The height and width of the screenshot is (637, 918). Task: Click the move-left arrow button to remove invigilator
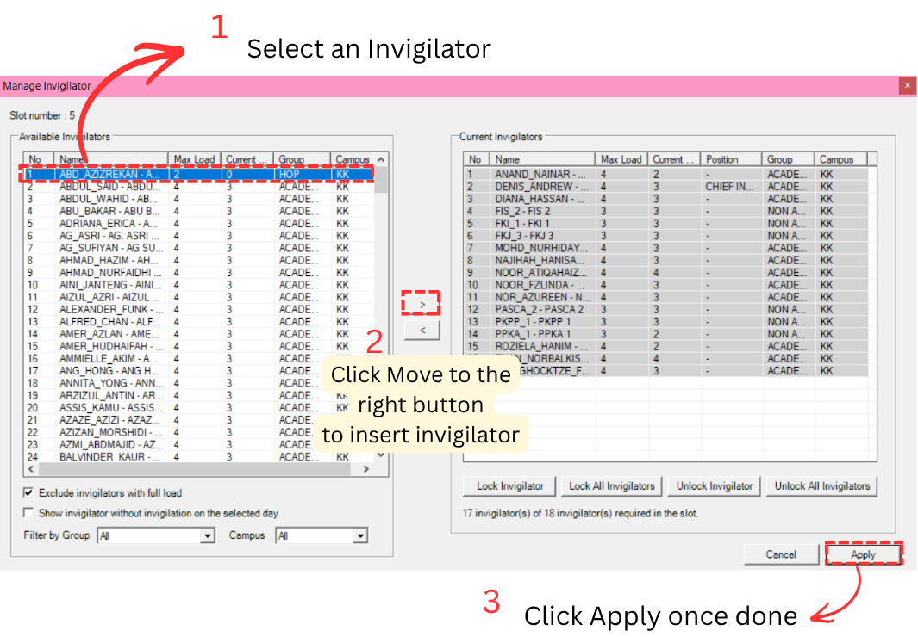(x=422, y=331)
